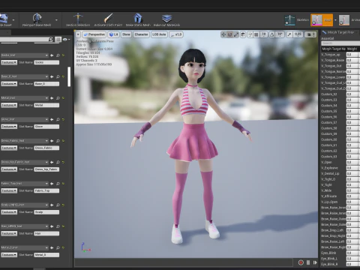Pause the animation preview
360x270 pixels.
308,262
